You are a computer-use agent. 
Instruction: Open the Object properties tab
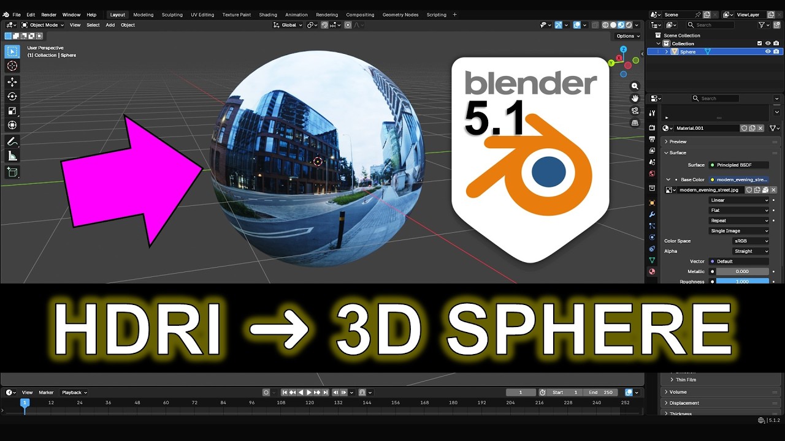(652, 203)
